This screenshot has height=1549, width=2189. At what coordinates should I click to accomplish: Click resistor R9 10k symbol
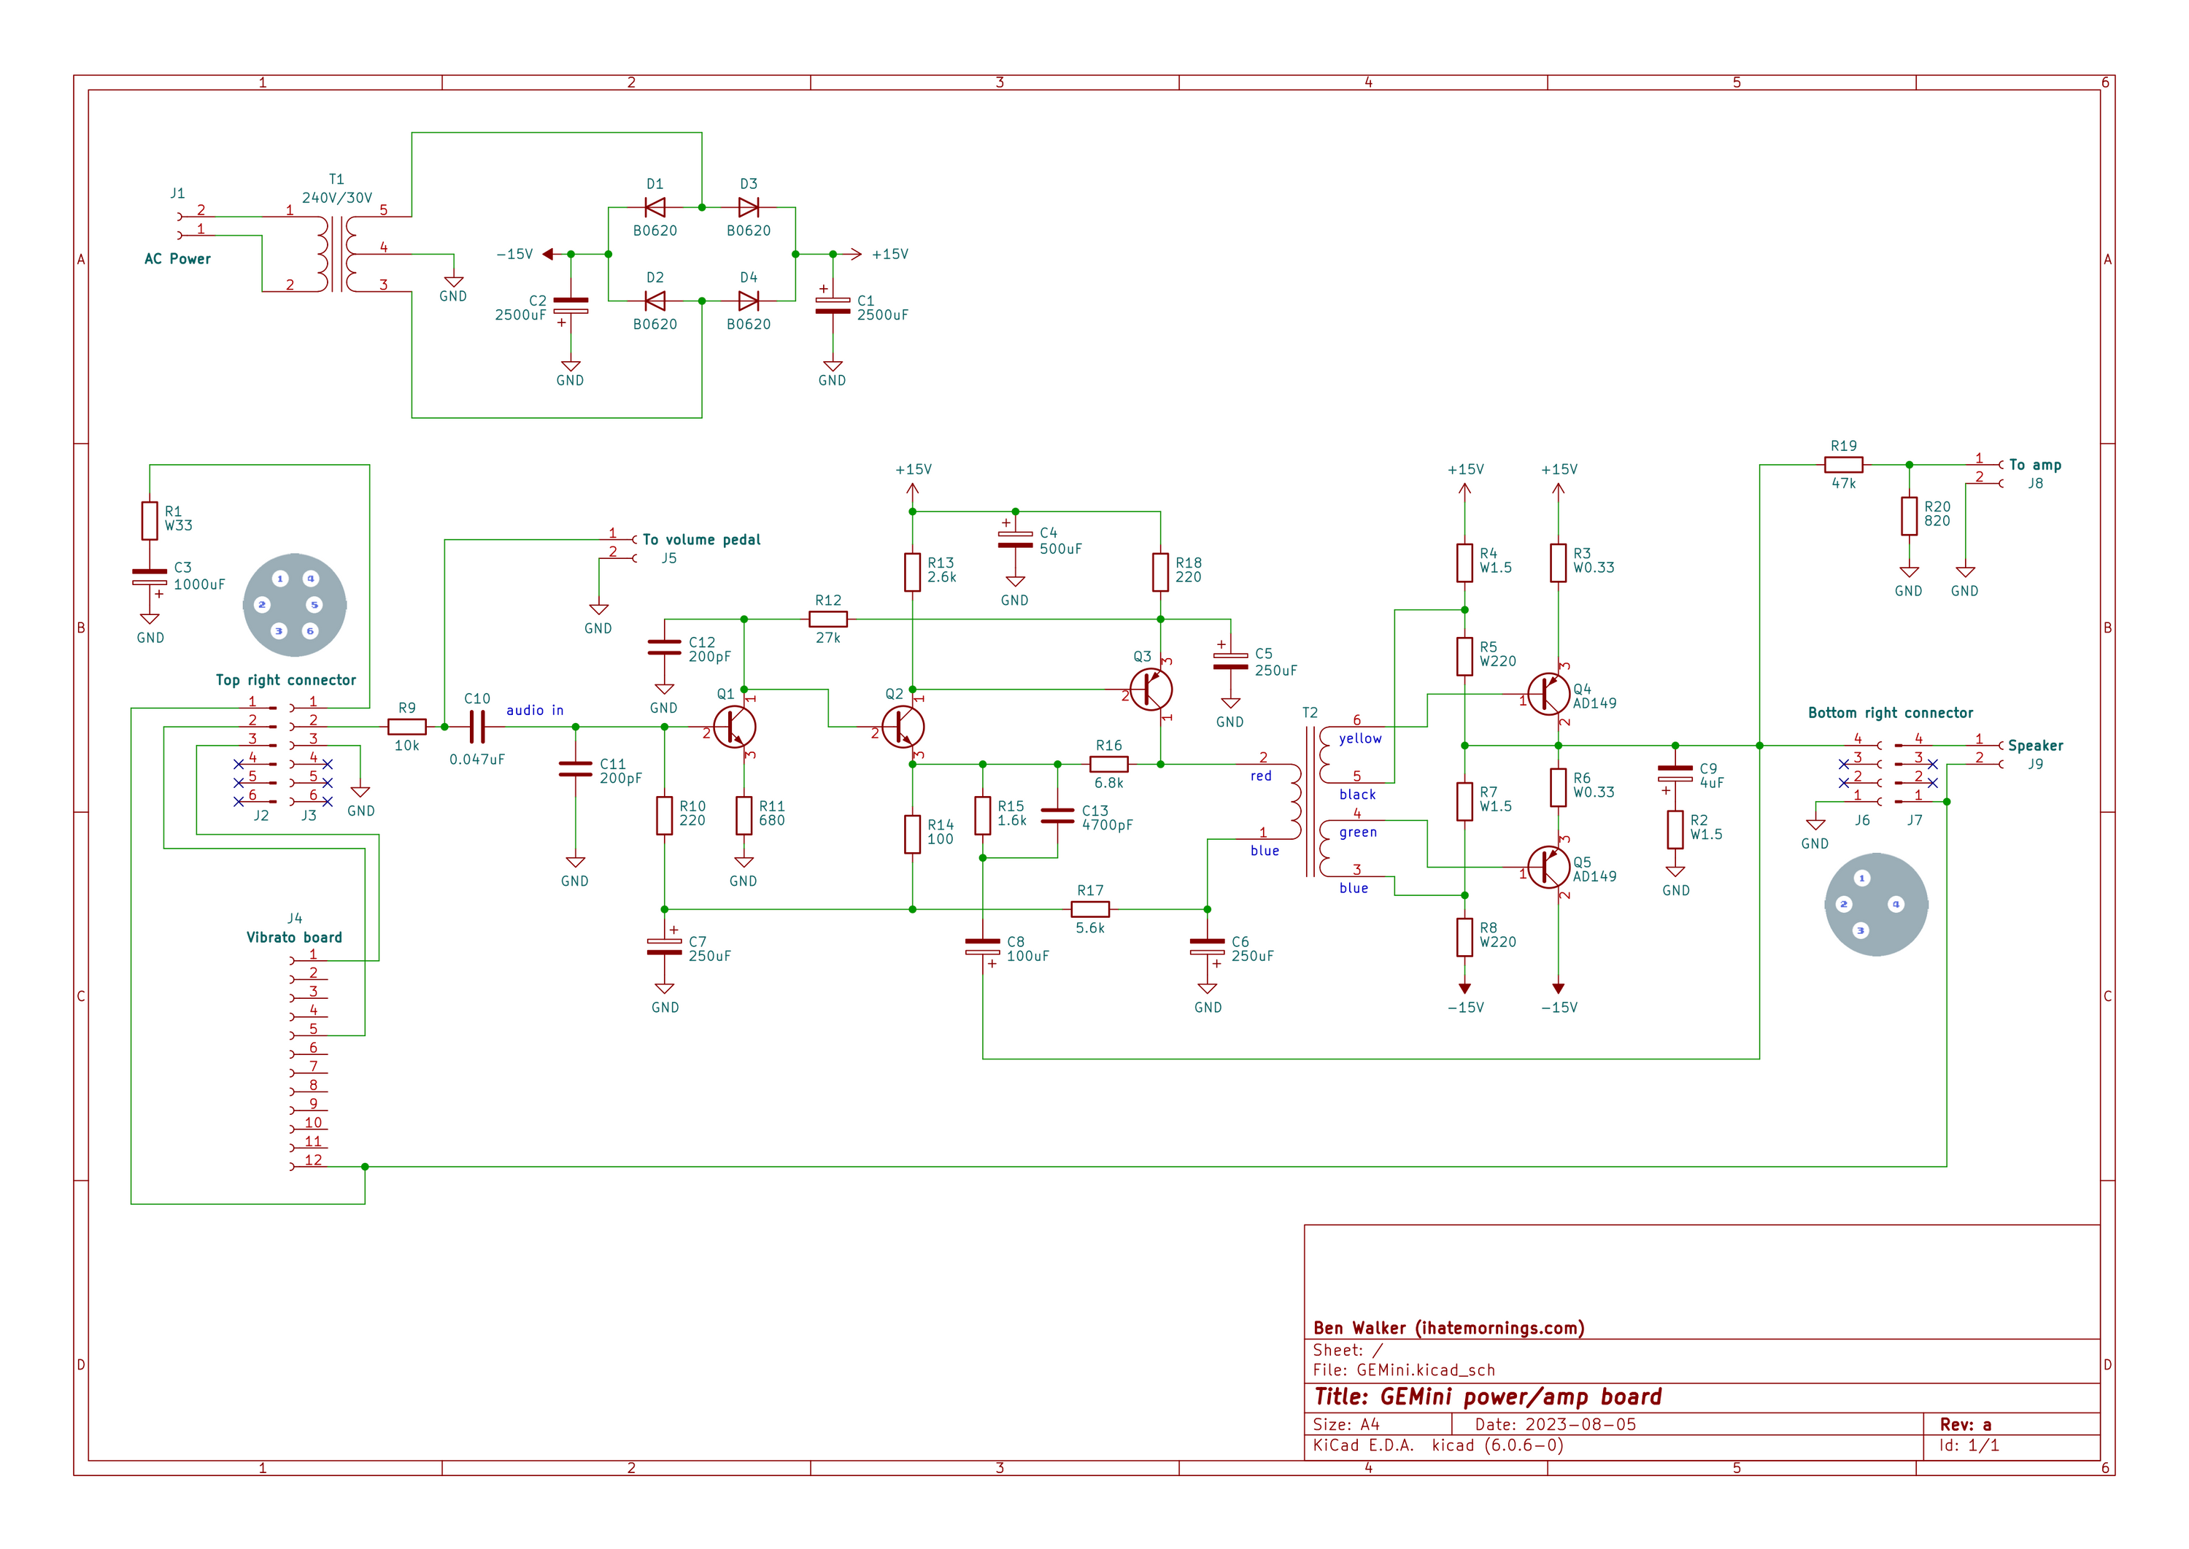(x=407, y=727)
